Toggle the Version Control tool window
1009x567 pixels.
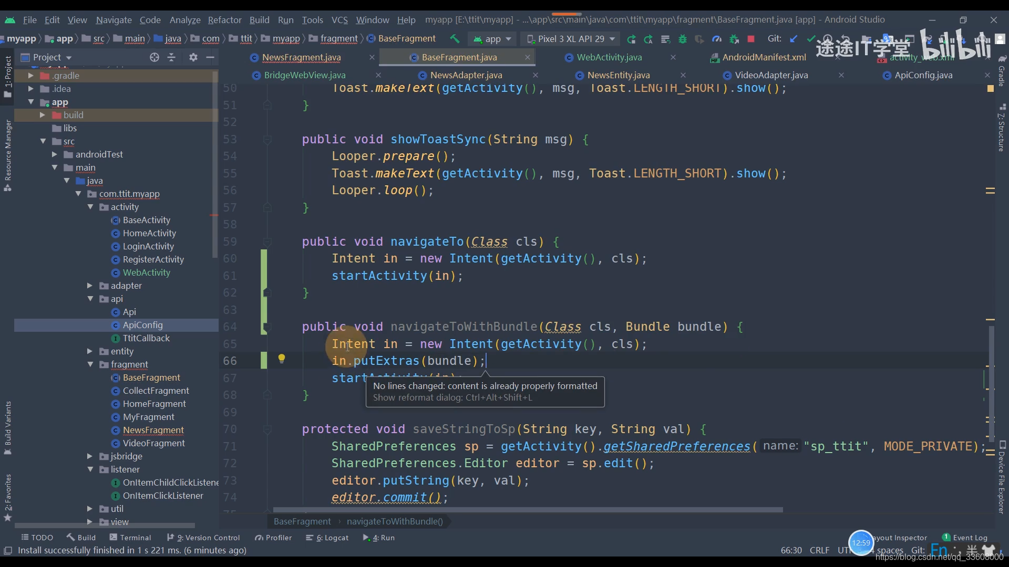(x=203, y=538)
